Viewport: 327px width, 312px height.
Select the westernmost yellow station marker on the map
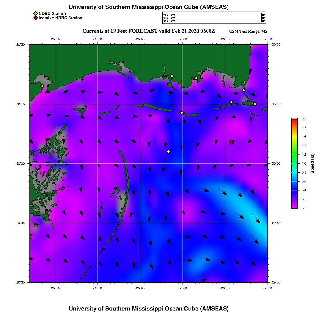(42, 86)
